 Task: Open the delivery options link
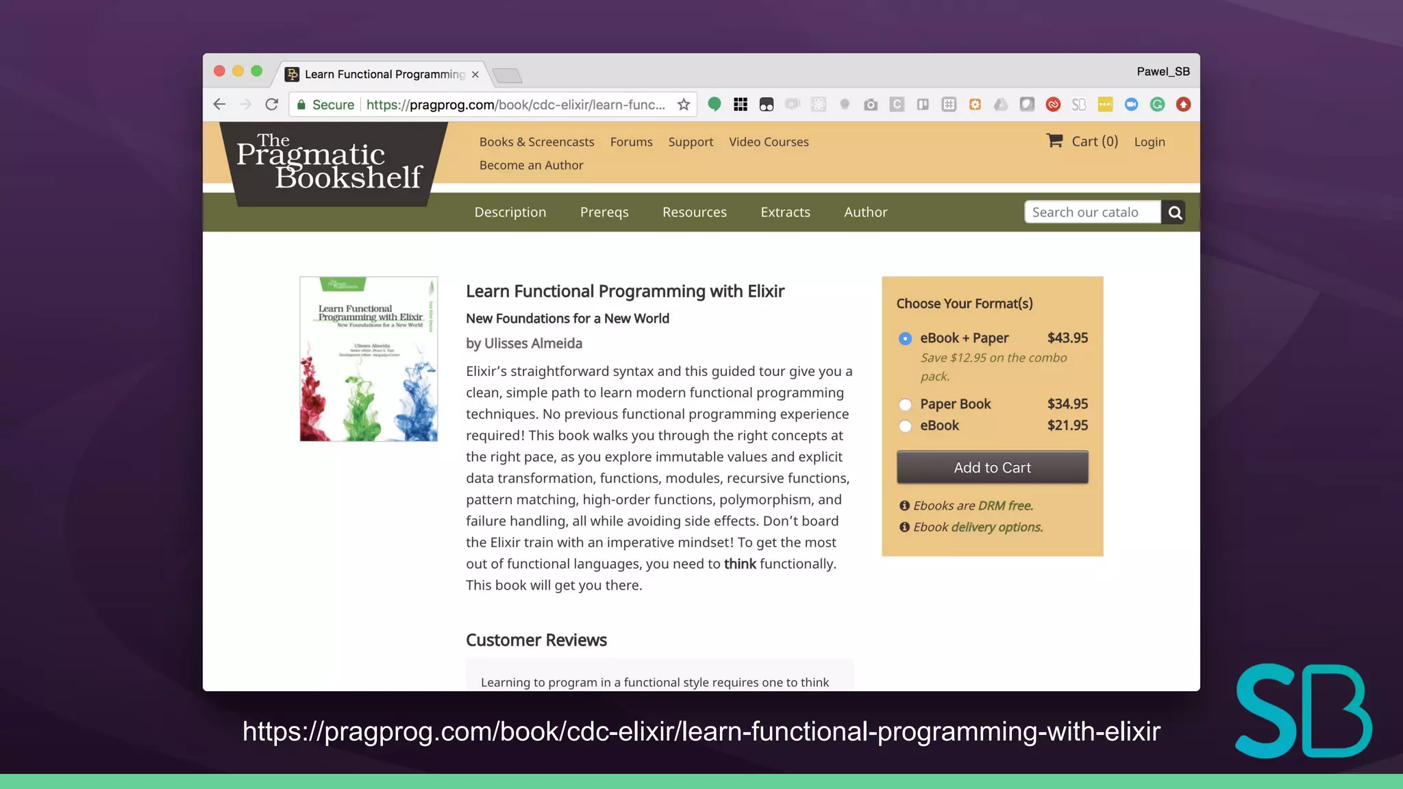pos(997,527)
